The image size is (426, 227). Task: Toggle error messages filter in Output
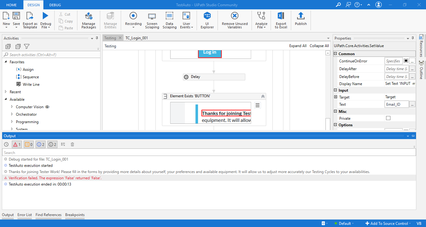pos(17,144)
